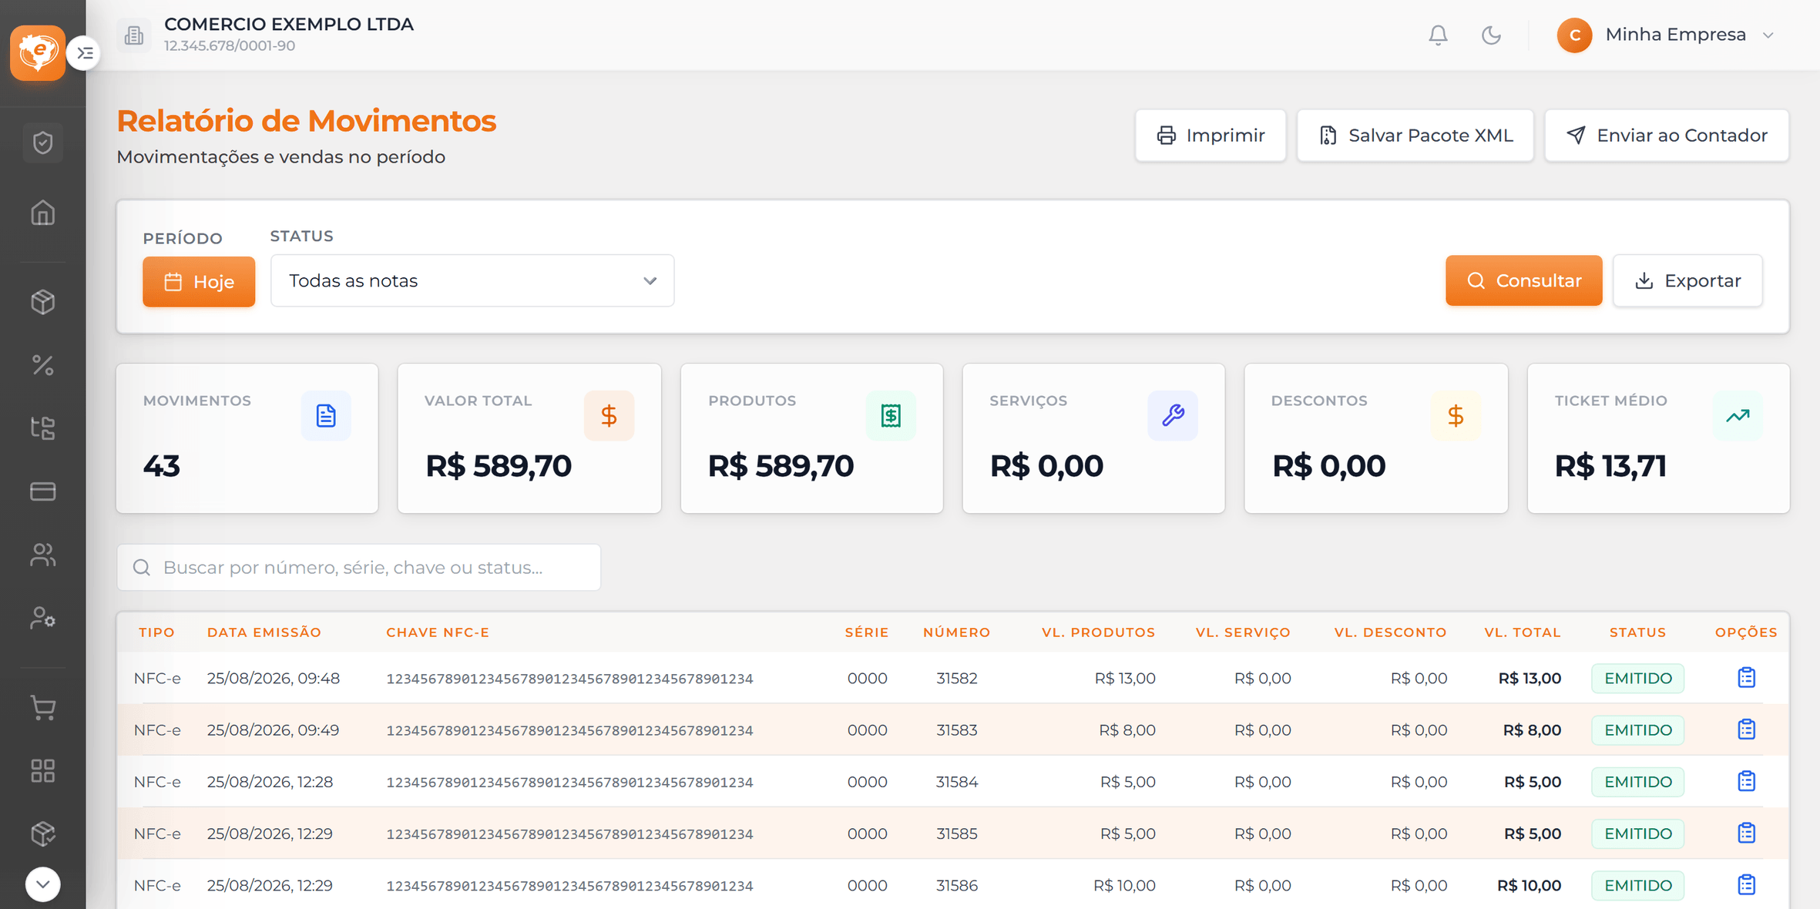Screen dimensions: 1820x909
Task: Click the Imprimir button
Action: [1211, 136]
